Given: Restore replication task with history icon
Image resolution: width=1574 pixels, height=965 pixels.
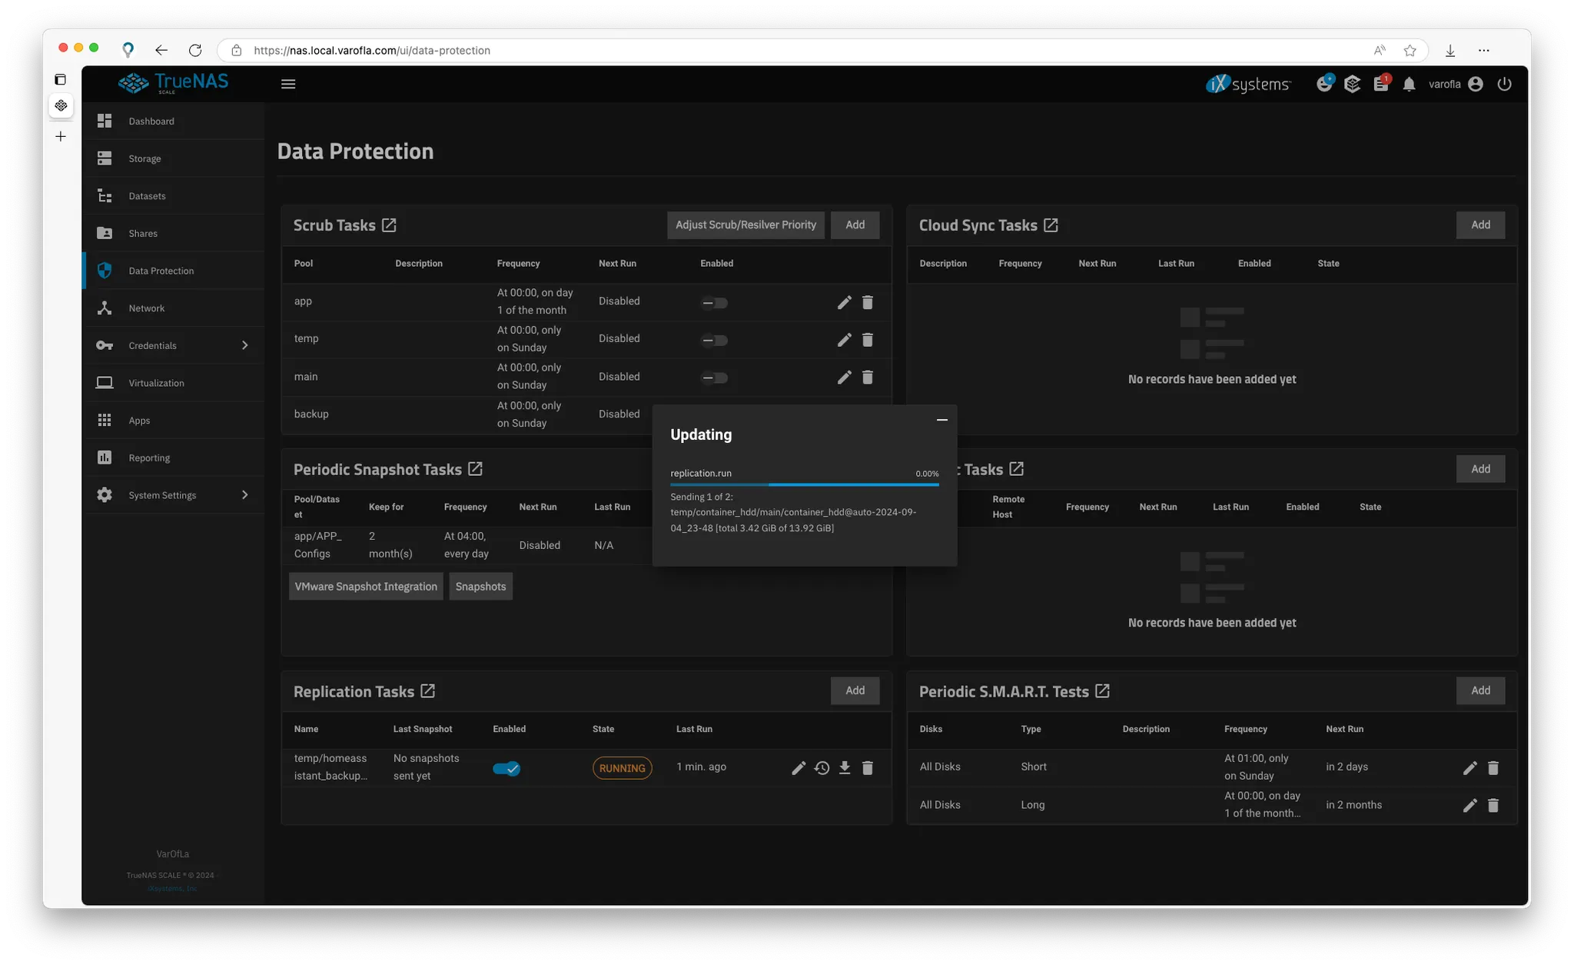Looking at the screenshot, I should pos(822,767).
